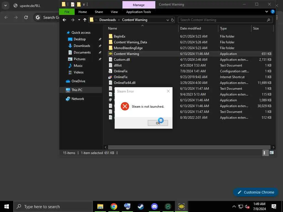This screenshot has height=212, width=283.
Task: Reload the Chrome page
Action: tap(26, 17)
